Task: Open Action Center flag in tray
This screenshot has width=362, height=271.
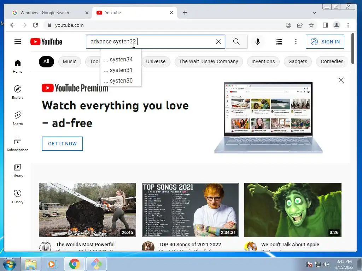Action: (309, 264)
